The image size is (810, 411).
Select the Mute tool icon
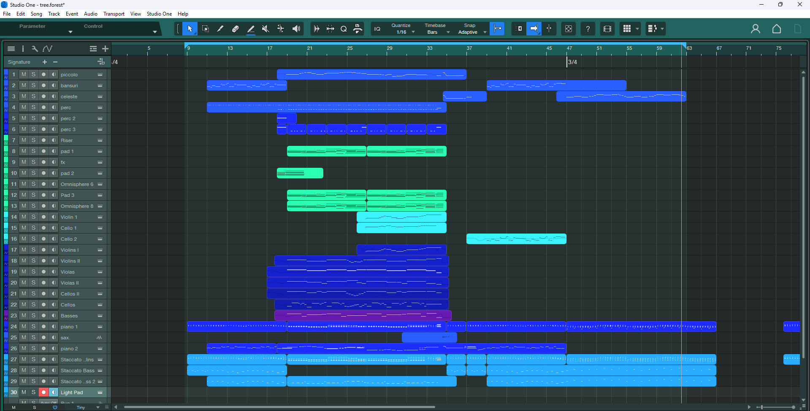[265, 29]
